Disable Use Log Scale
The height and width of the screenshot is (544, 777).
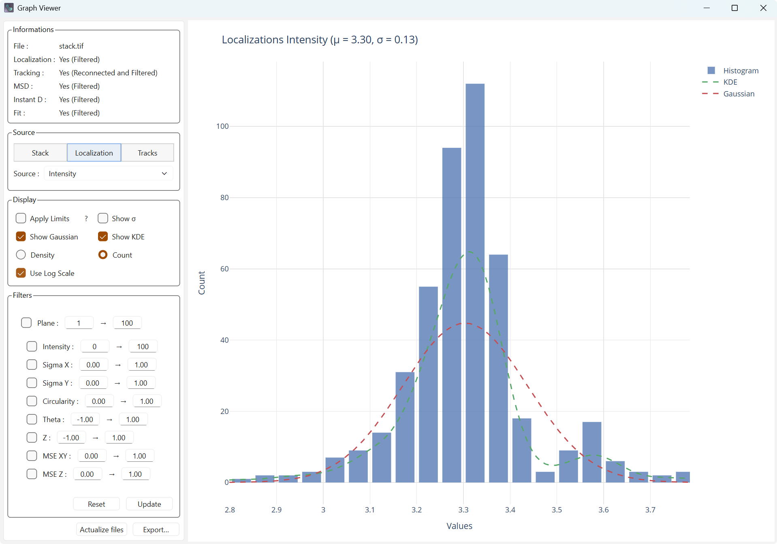(x=21, y=273)
